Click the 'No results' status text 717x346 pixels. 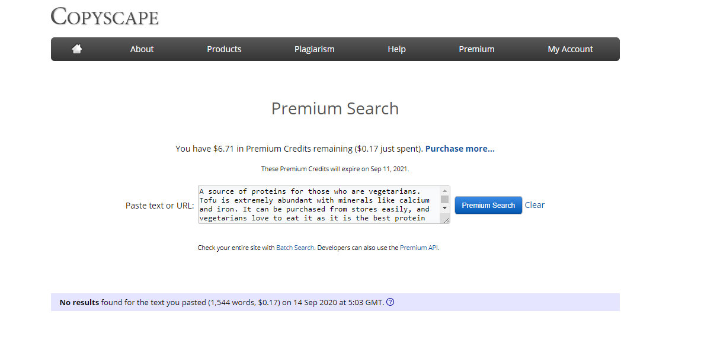click(x=79, y=302)
